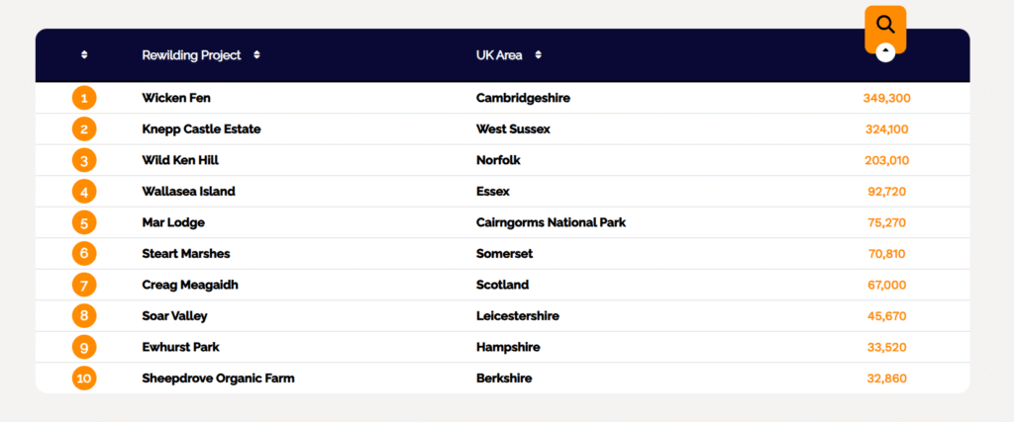Click the 92,720 value for Wallasea
The image size is (1014, 422).
coord(886,192)
